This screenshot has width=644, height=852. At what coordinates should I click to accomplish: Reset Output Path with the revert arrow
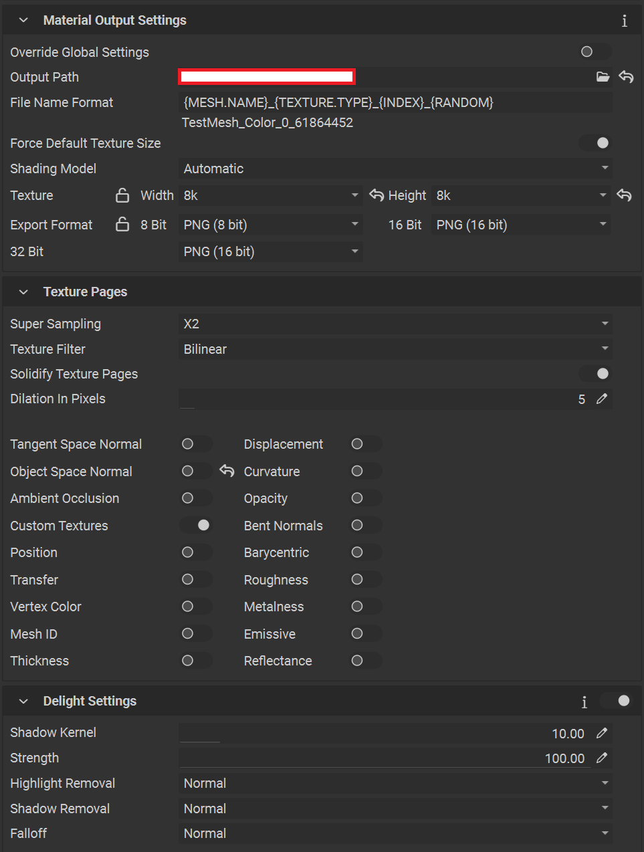(626, 77)
